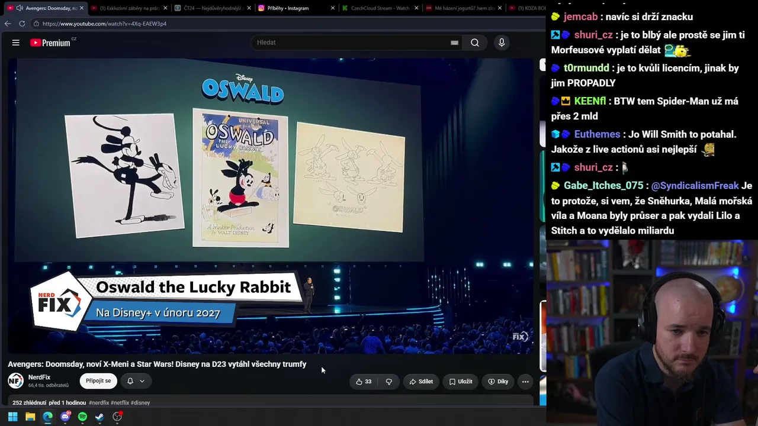This screenshot has width=758, height=426.
Task: Switch to the ČT24 tab
Action: click(213, 8)
